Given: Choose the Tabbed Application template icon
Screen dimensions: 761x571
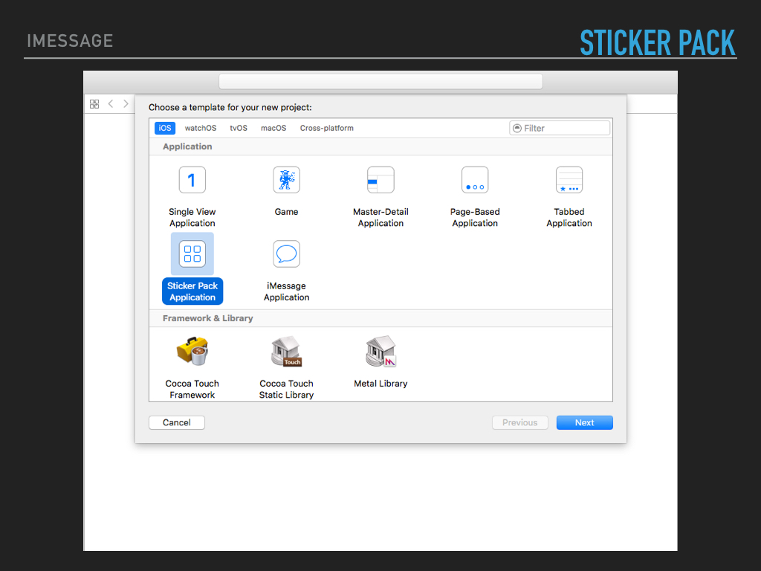Looking at the screenshot, I should point(569,180).
